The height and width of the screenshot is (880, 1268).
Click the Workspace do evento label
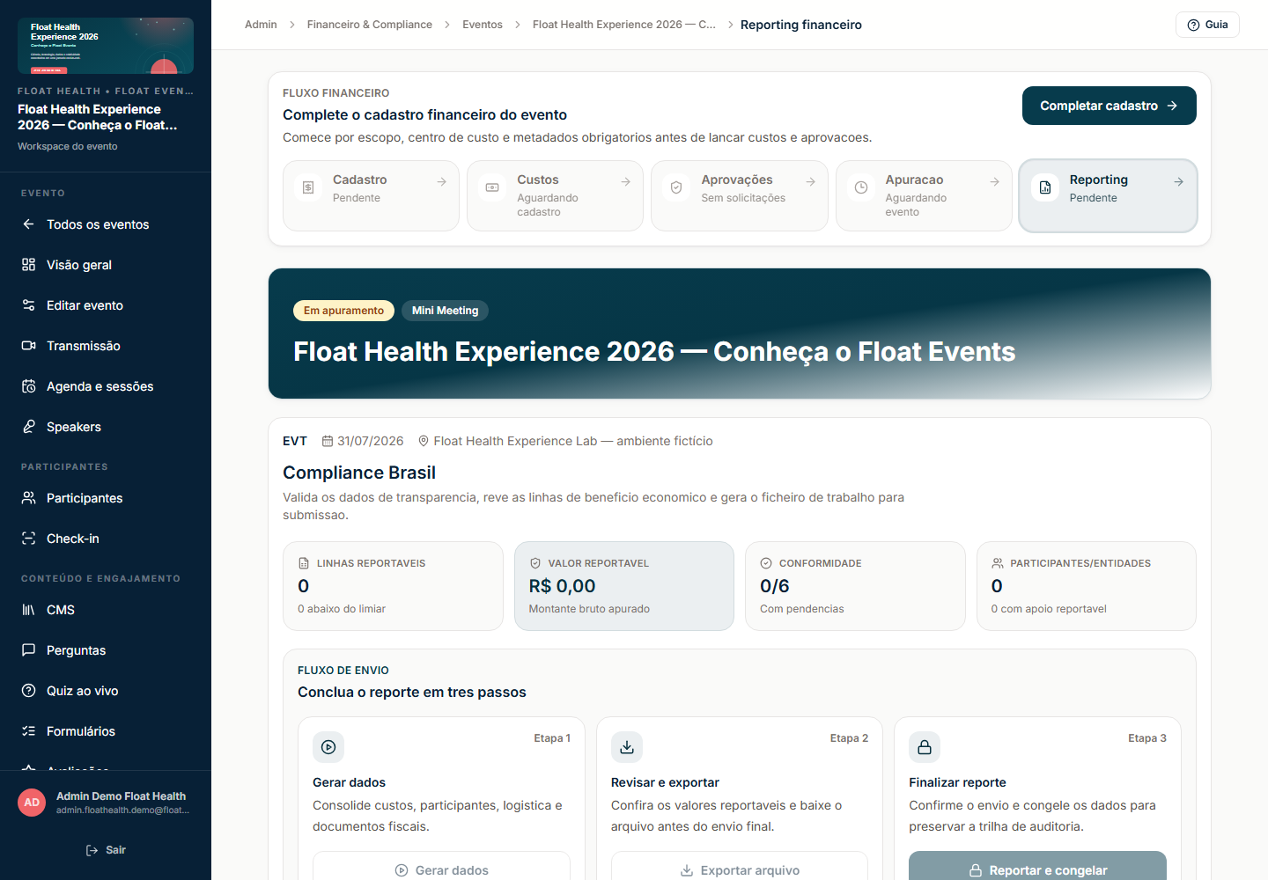pos(68,146)
